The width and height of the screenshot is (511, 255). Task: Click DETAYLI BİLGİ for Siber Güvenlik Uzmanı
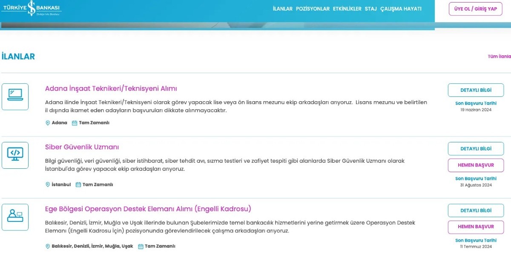click(476, 149)
